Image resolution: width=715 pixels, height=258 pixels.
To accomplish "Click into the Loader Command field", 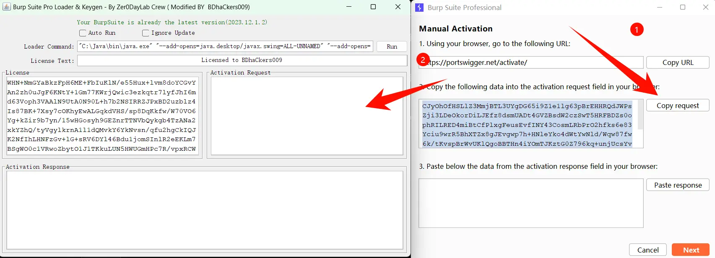I will pyautogui.click(x=225, y=46).
